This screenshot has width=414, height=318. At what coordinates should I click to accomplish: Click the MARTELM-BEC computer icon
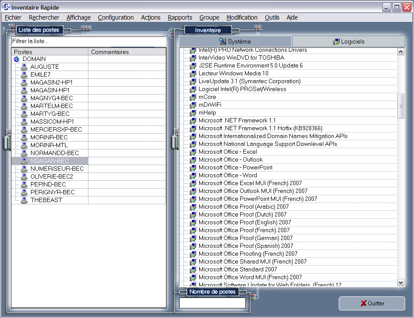coord(24,106)
